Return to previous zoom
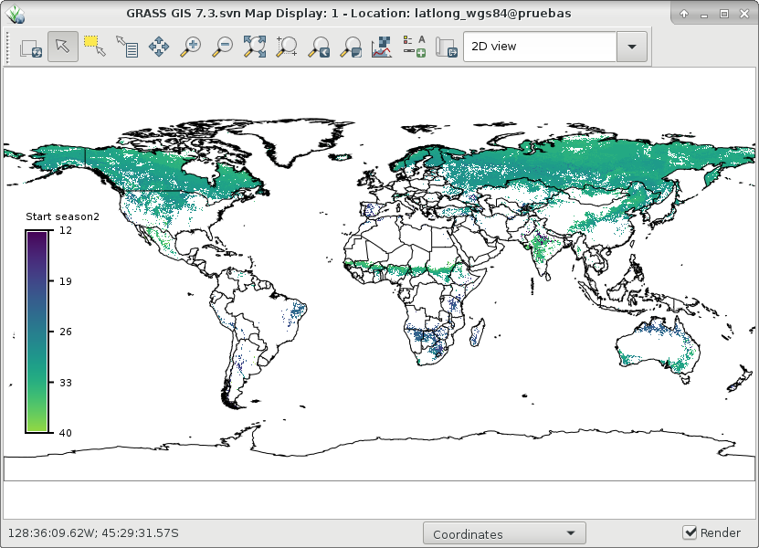Screen dimensions: 759x548 (319, 47)
